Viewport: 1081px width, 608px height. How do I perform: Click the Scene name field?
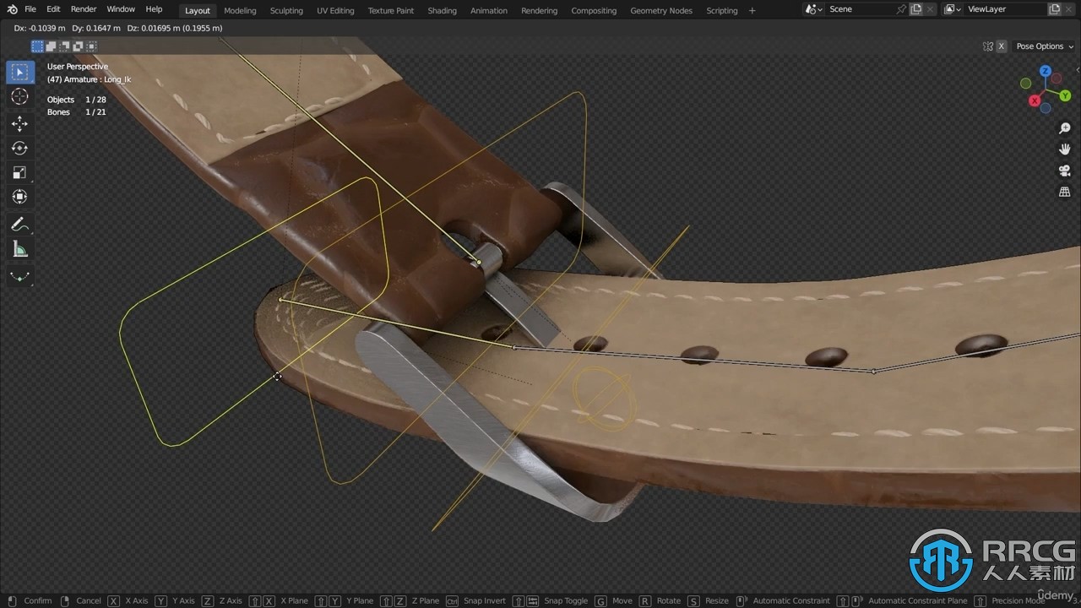[x=859, y=9]
